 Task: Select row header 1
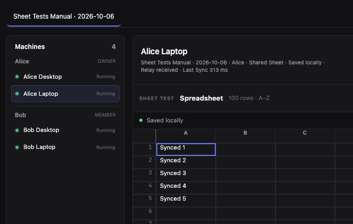pos(144,149)
